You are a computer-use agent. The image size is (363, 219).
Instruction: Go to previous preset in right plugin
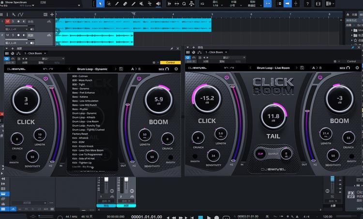coord(251,68)
